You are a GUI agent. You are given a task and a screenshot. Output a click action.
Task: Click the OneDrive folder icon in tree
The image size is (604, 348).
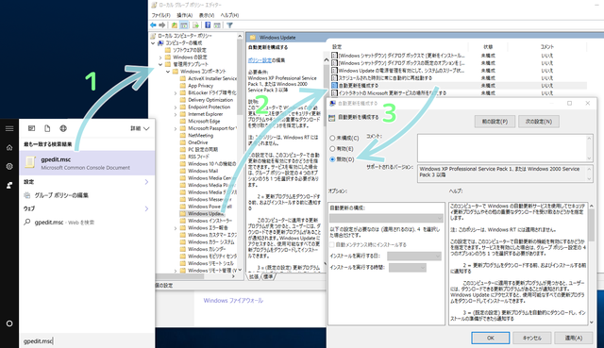tap(183, 142)
